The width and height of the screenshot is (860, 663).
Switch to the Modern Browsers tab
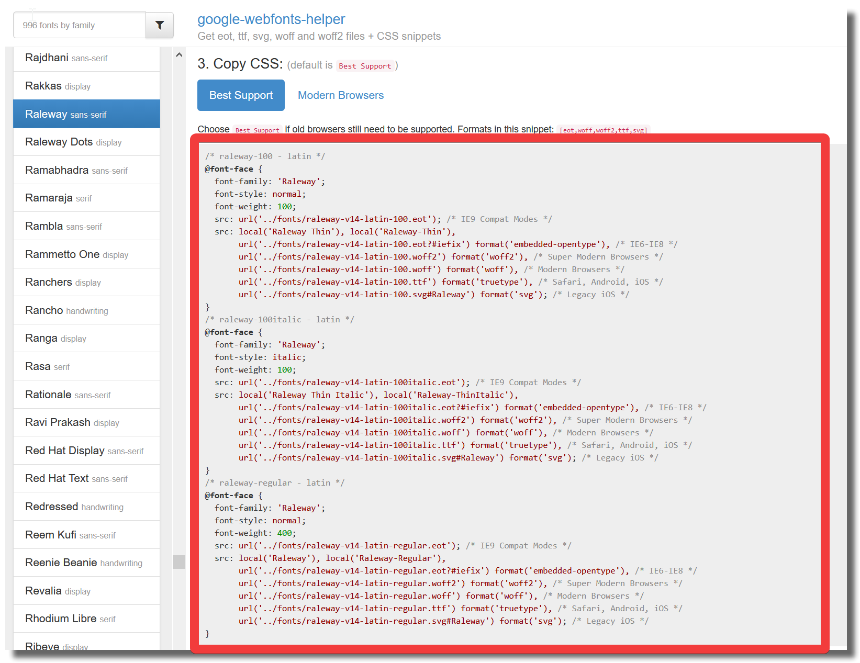tap(341, 95)
